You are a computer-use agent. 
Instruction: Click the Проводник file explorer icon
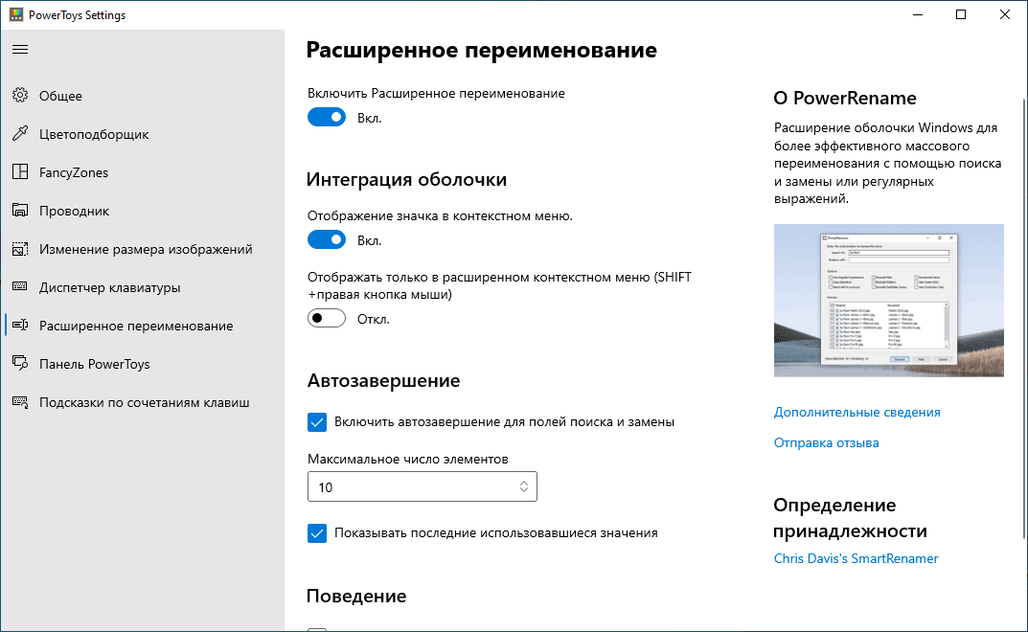[20, 211]
